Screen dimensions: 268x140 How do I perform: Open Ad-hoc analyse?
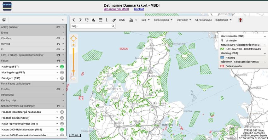203,20
